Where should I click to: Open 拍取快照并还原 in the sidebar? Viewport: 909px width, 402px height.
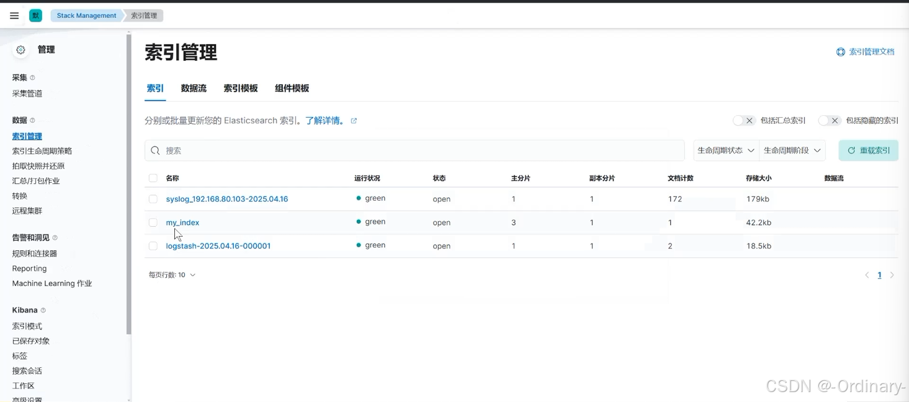point(38,166)
